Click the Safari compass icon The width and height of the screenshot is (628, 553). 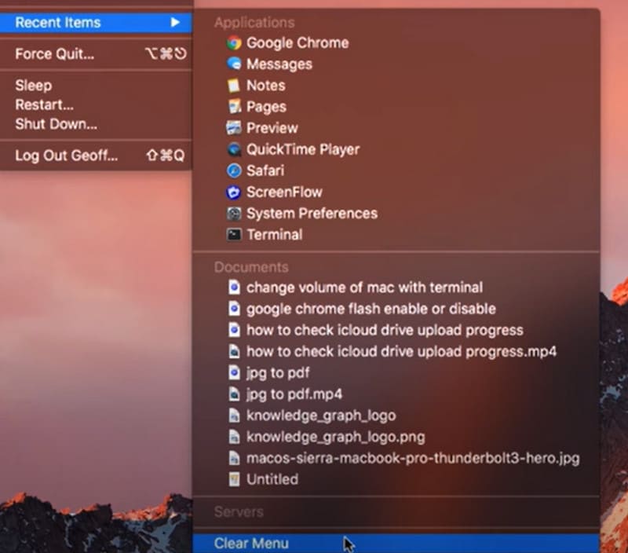coord(234,170)
